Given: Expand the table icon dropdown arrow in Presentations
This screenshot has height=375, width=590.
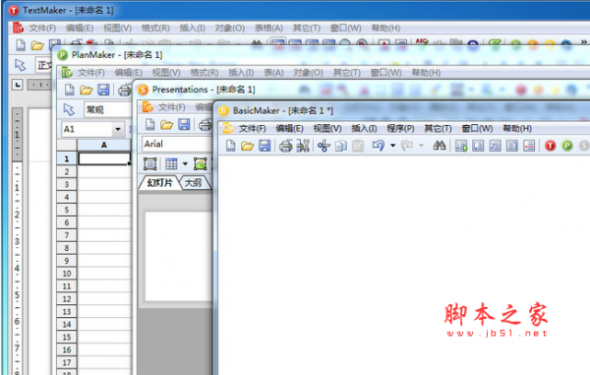Looking at the screenshot, I should (185, 163).
